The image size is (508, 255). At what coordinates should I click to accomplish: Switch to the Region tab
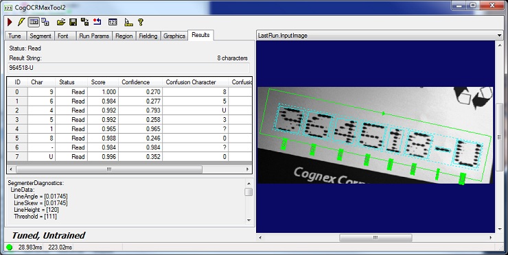pyautogui.click(x=124, y=36)
